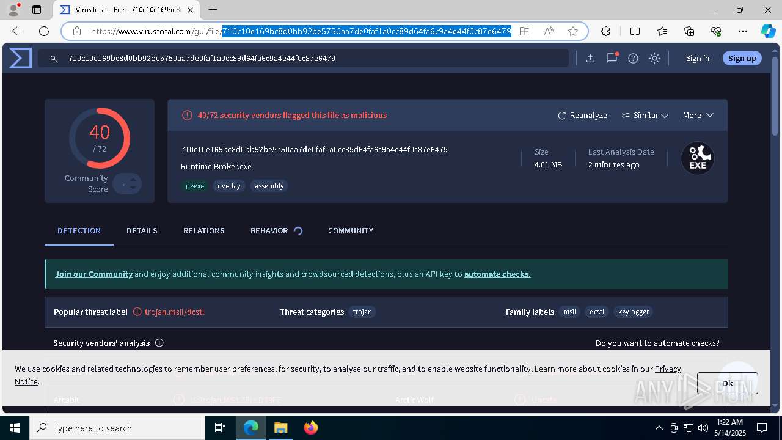The height and width of the screenshot is (440, 782).
Task: Click the app available icon in address bar
Action: coord(524,31)
